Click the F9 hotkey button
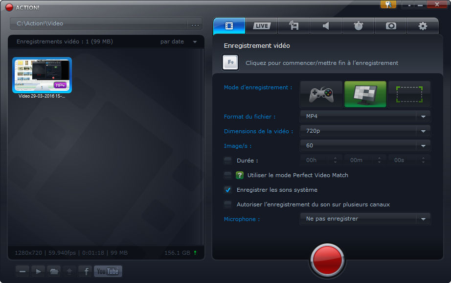The height and width of the screenshot is (283, 451). (x=230, y=62)
